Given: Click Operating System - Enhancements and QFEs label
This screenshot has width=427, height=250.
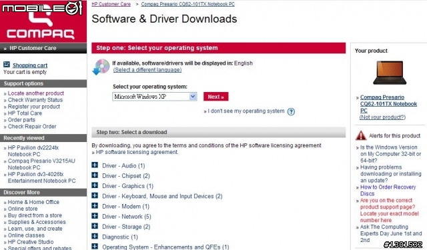Looking at the screenshot, I should pos(165,247).
